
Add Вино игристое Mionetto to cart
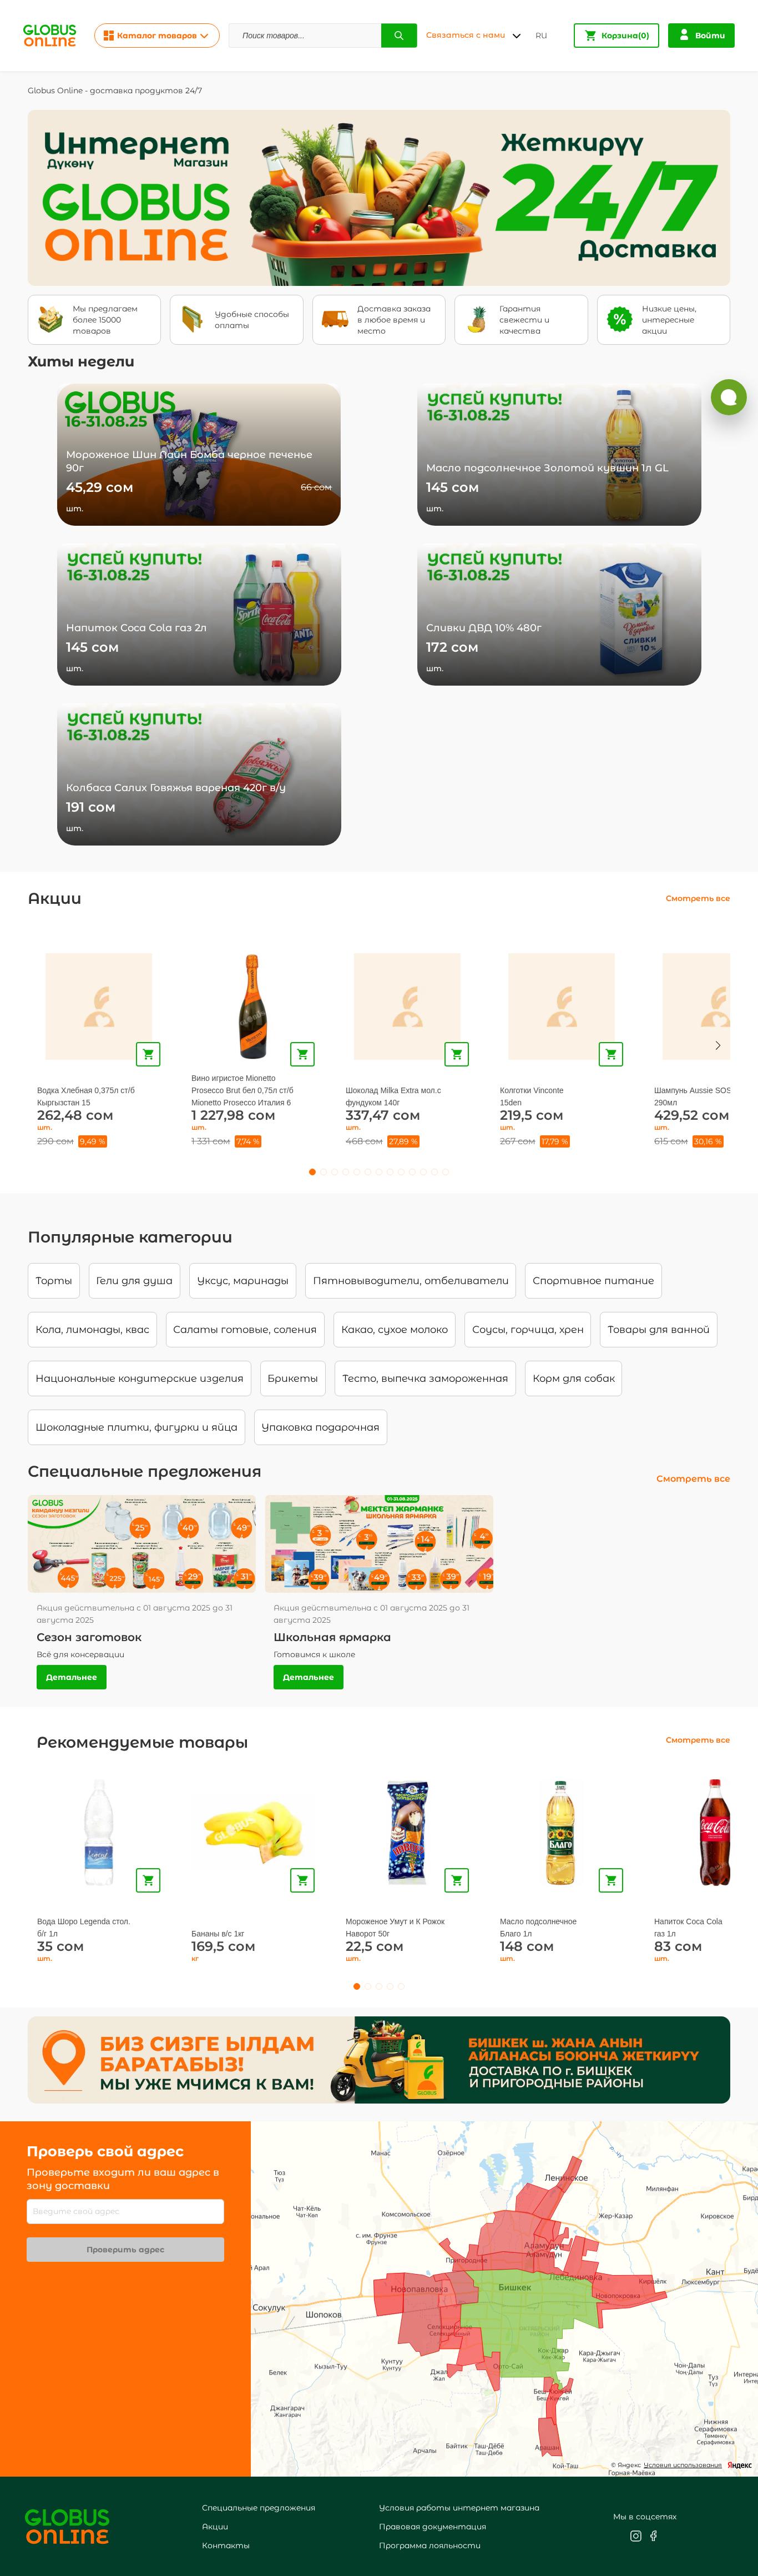pos(302,1053)
